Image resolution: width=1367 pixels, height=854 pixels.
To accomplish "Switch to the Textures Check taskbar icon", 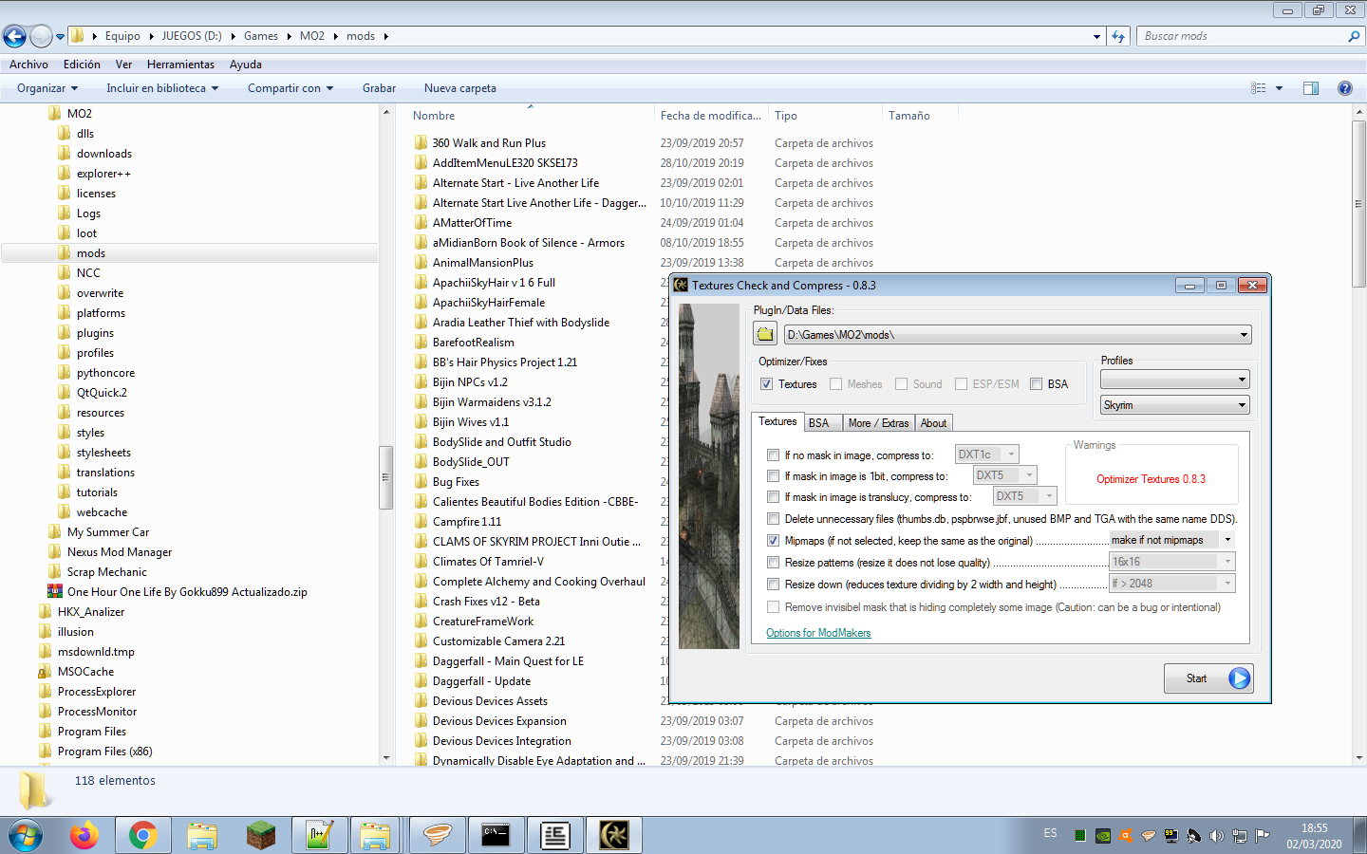I will point(614,835).
